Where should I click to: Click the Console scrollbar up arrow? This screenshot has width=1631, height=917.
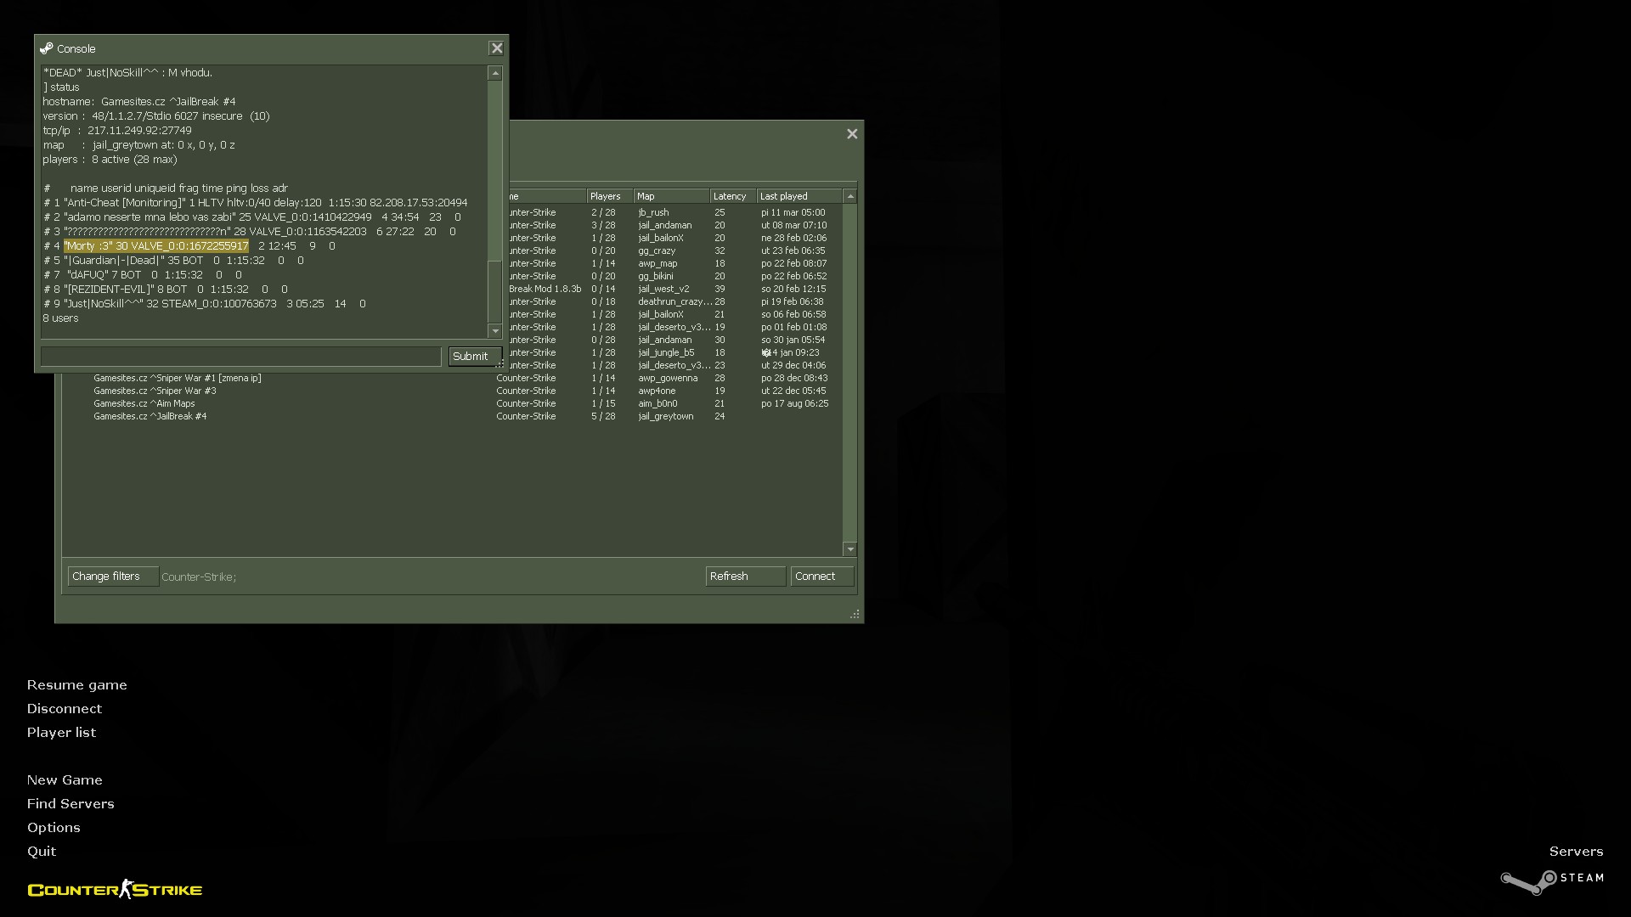coord(495,74)
